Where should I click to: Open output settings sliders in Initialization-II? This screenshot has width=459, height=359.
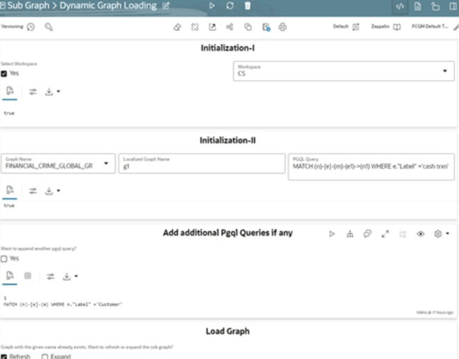pos(32,191)
